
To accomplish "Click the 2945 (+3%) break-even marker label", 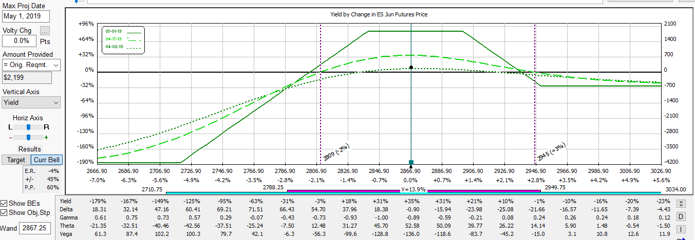I will point(552,151).
